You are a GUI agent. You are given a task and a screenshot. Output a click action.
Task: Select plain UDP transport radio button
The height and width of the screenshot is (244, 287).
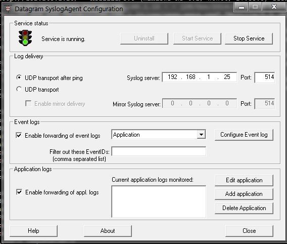19,89
